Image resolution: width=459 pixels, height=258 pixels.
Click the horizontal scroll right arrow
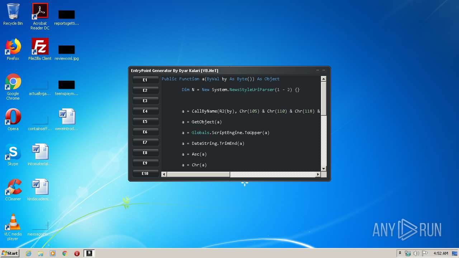point(318,174)
